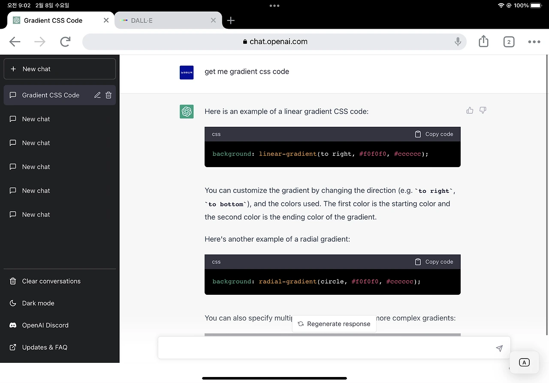Image resolution: width=549 pixels, height=383 pixels.
Task: Open Updates & FAQ link
Action: pyautogui.click(x=60, y=347)
